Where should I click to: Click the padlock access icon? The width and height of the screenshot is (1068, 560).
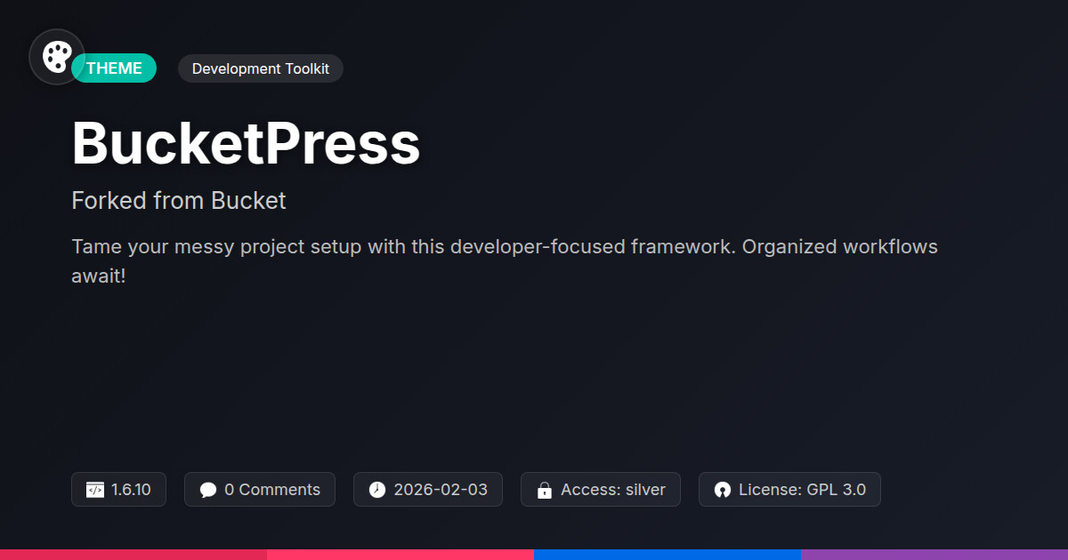(545, 490)
